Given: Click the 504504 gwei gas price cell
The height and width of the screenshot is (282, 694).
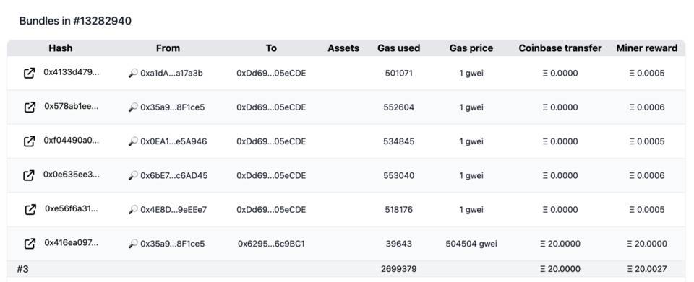Looking at the screenshot, I should pyautogui.click(x=471, y=244).
